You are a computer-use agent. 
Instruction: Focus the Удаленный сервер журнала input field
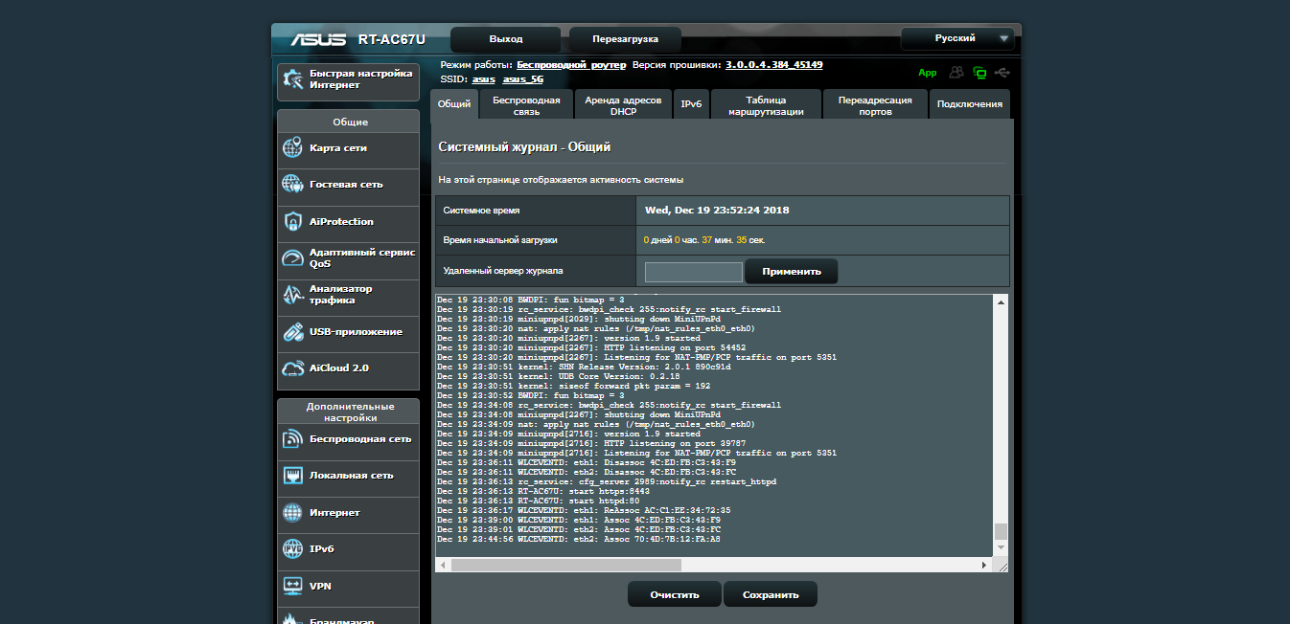694,272
